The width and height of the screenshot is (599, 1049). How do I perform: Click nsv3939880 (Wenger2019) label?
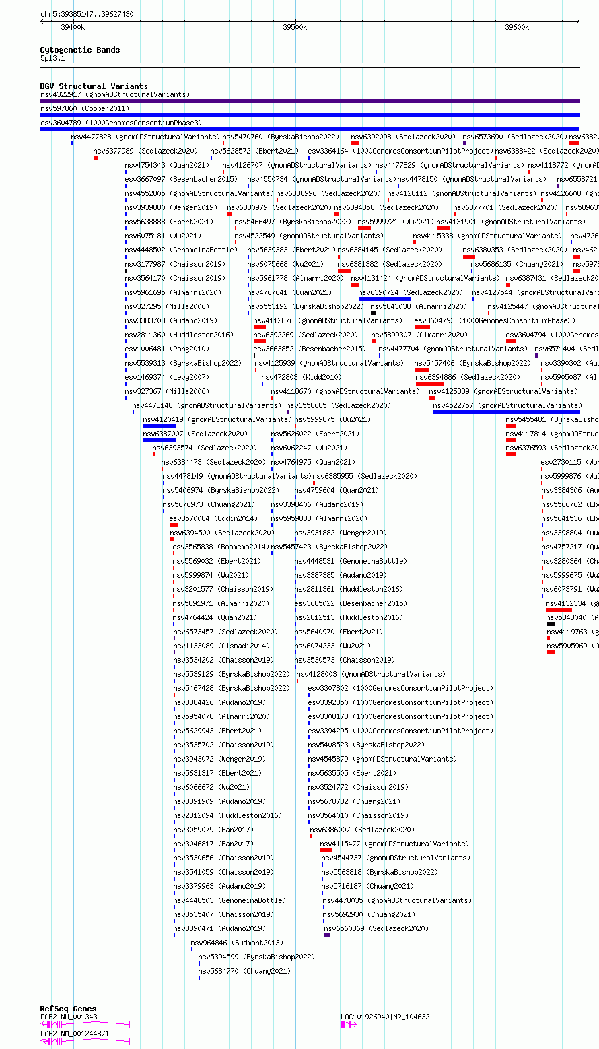(171, 207)
